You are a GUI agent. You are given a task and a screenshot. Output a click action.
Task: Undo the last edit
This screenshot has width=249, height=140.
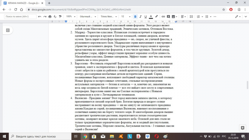point(40,17)
